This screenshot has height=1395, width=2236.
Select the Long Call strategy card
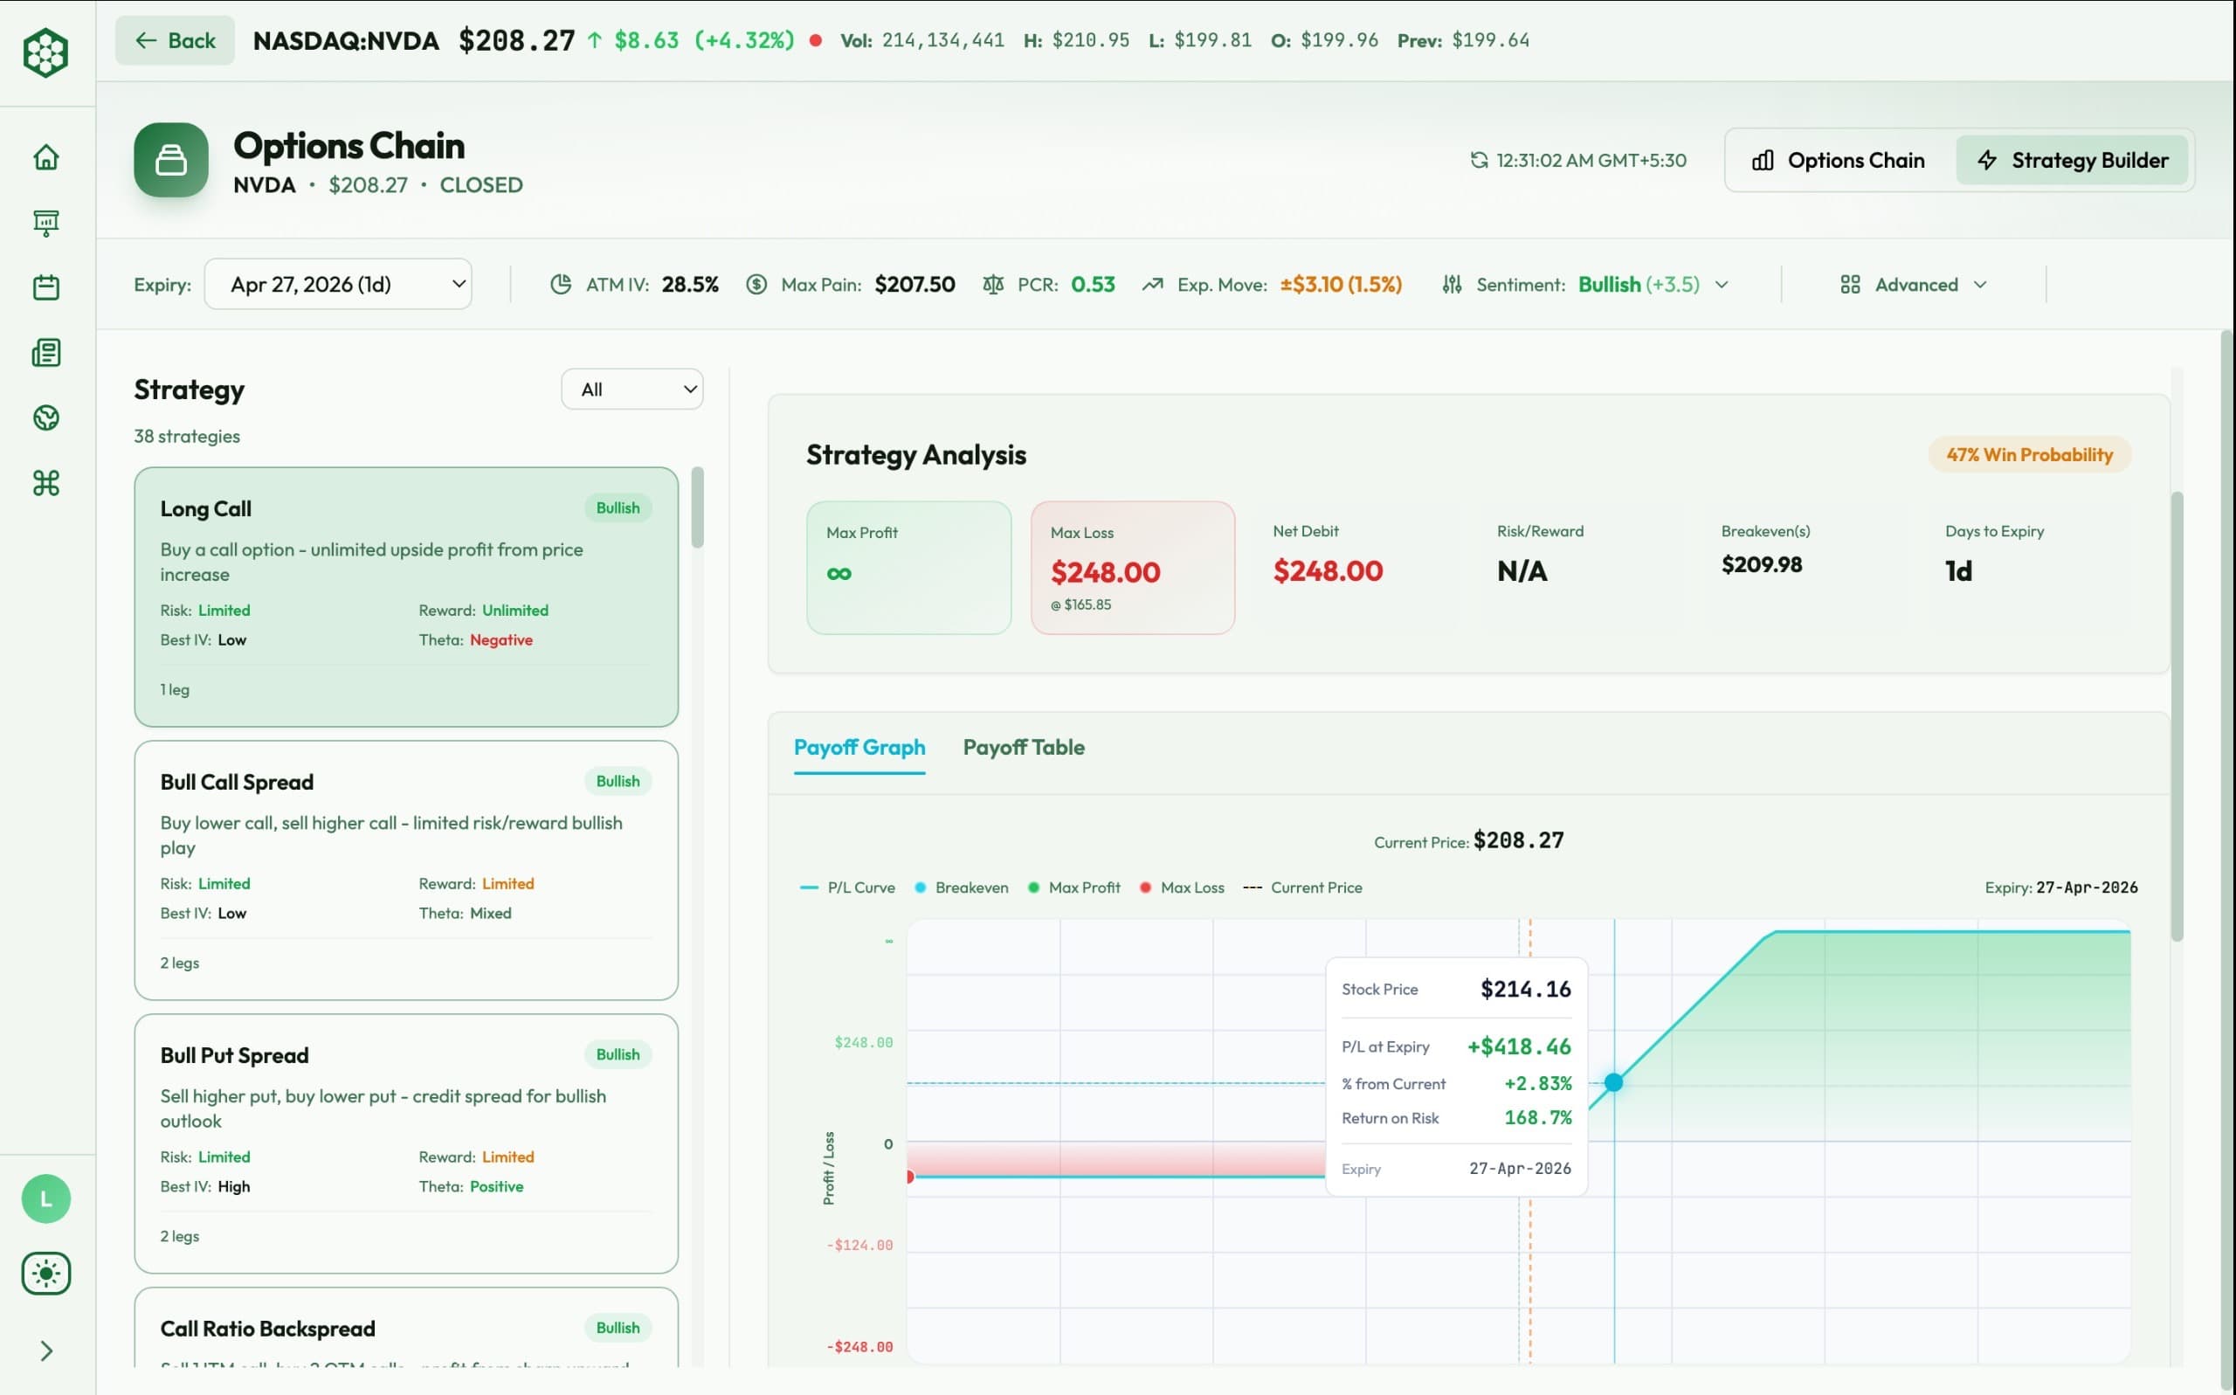[x=406, y=597]
